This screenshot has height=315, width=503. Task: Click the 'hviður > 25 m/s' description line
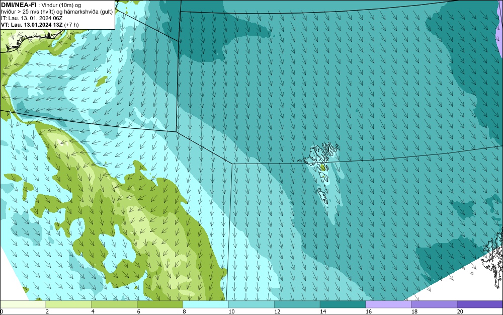click(x=57, y=12)
